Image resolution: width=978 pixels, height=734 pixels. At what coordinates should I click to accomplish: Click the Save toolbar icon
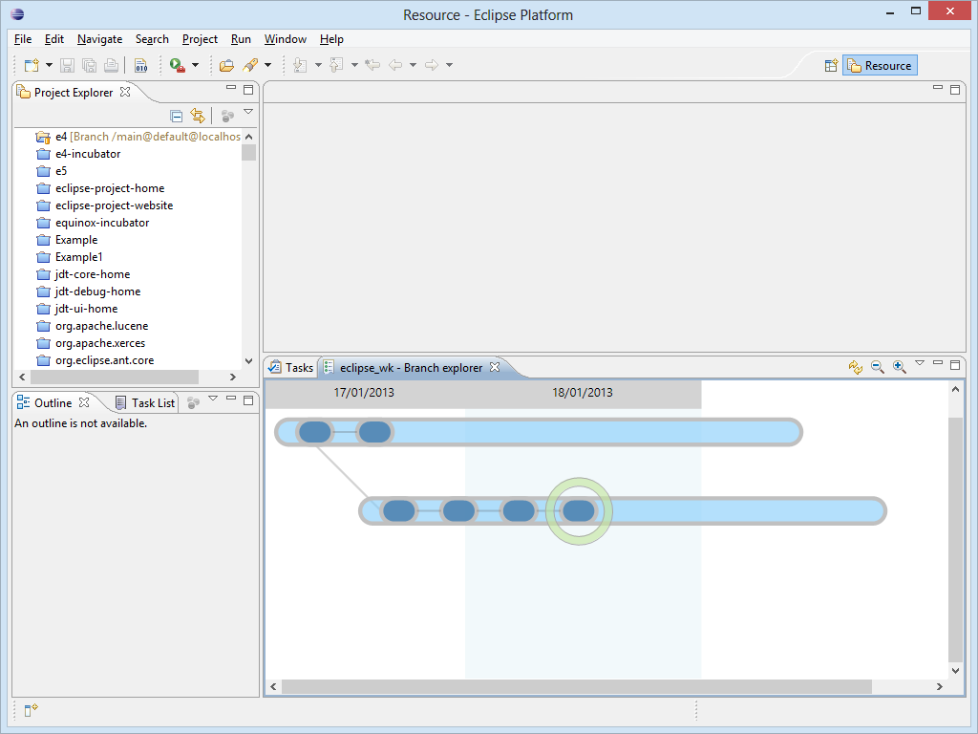[x=68, y=65]
